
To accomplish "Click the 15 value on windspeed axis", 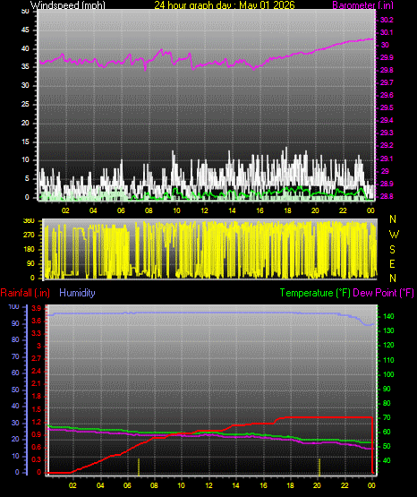I will tap(25, 141).
